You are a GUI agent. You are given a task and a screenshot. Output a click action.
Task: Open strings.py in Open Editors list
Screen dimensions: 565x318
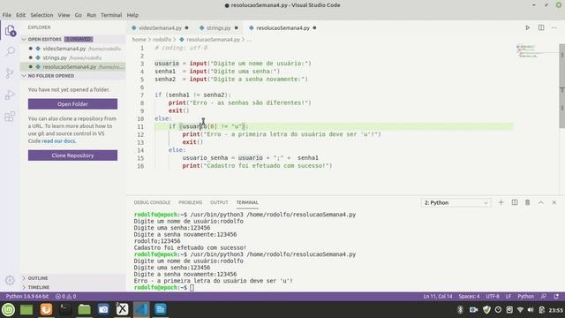coord(72,57)
